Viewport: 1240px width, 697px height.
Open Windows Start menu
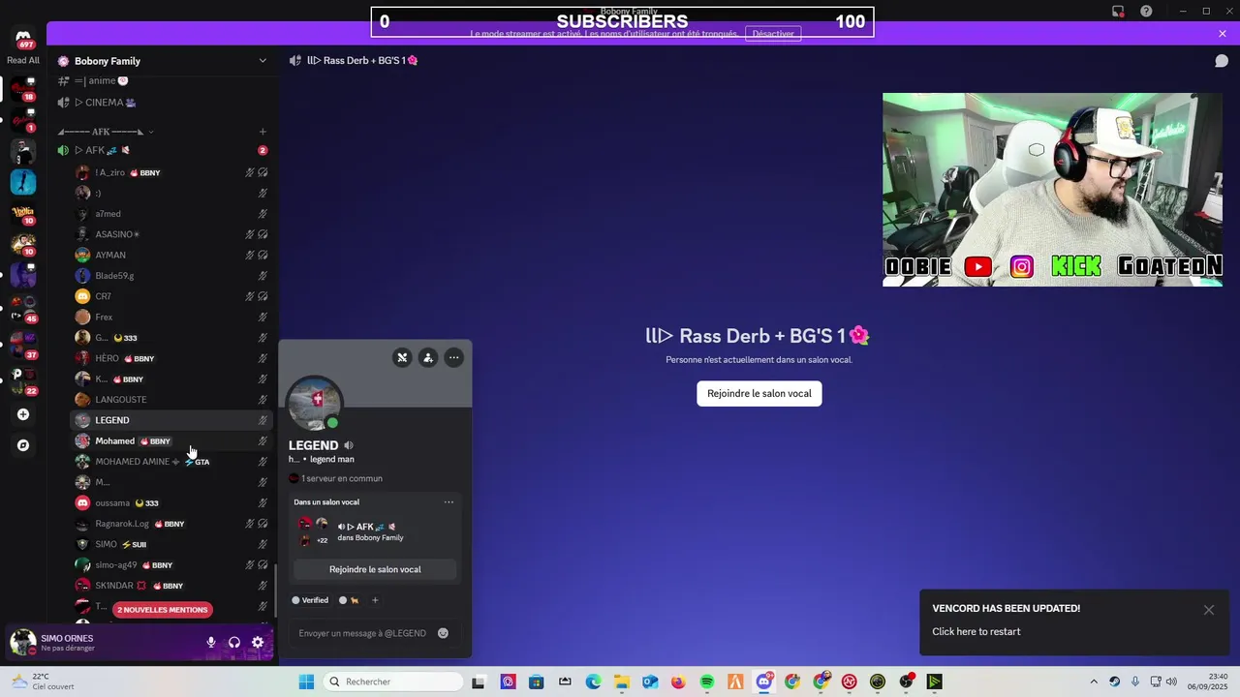coord(306,682)
